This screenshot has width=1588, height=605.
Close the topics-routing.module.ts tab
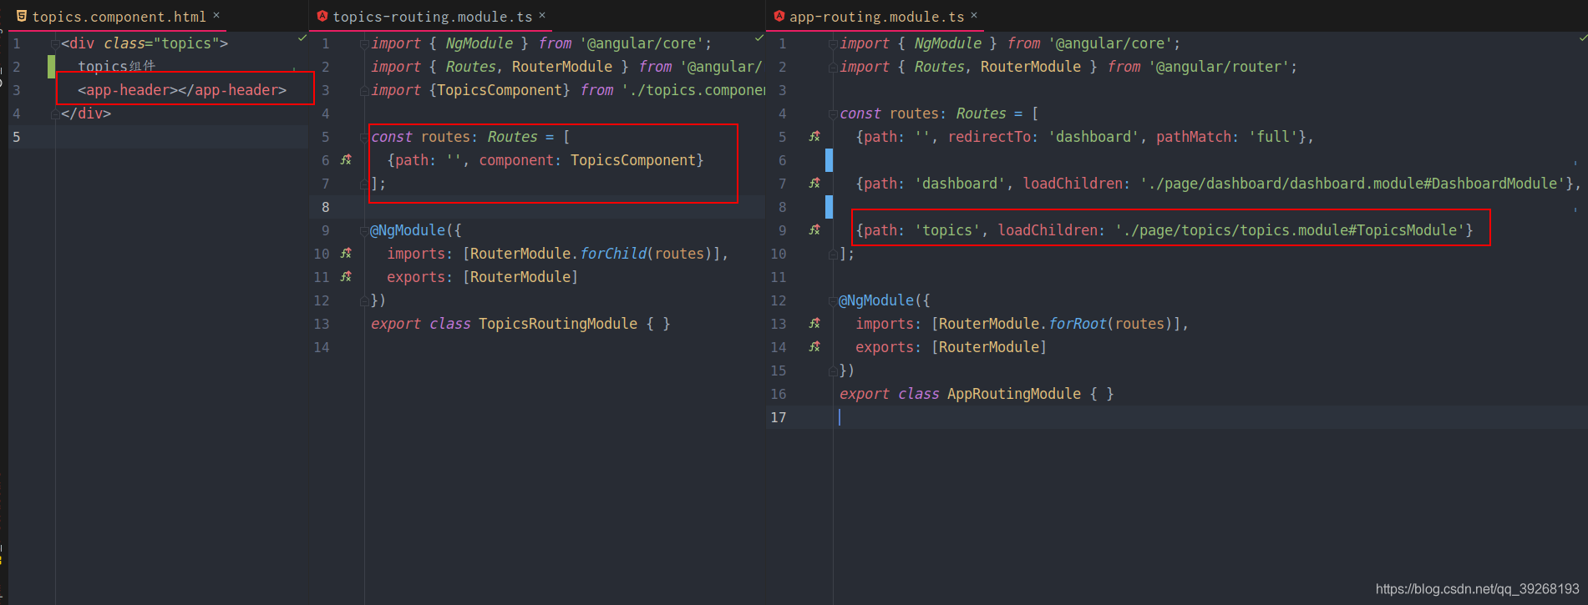pos(542,15)
